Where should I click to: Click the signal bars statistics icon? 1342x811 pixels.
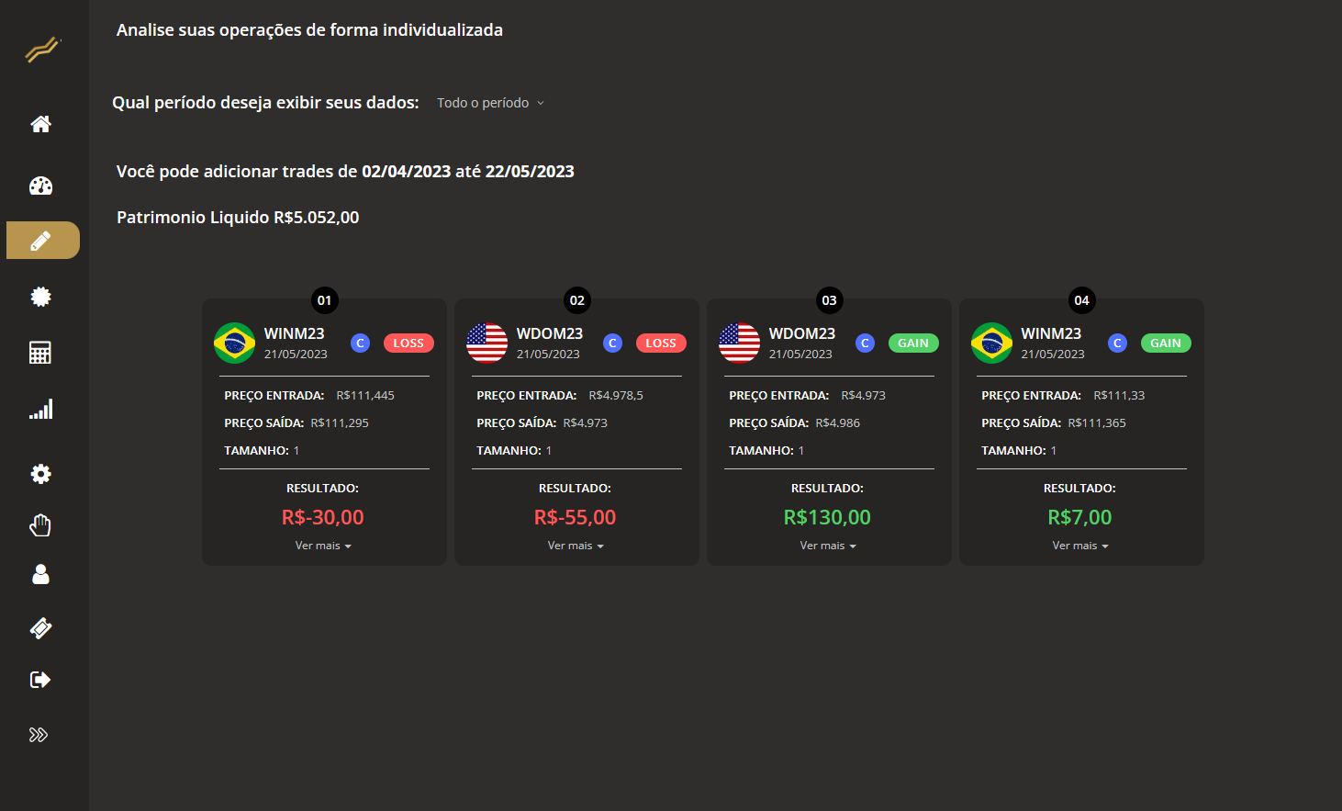click(x=40, y=410)
